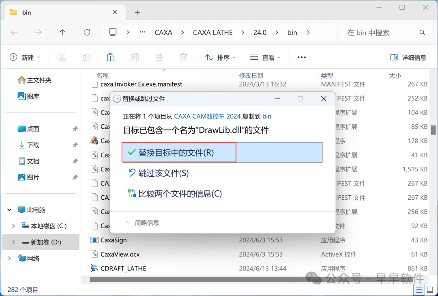Minimize the Replace or Skip dialog

[x=277, y=99]
